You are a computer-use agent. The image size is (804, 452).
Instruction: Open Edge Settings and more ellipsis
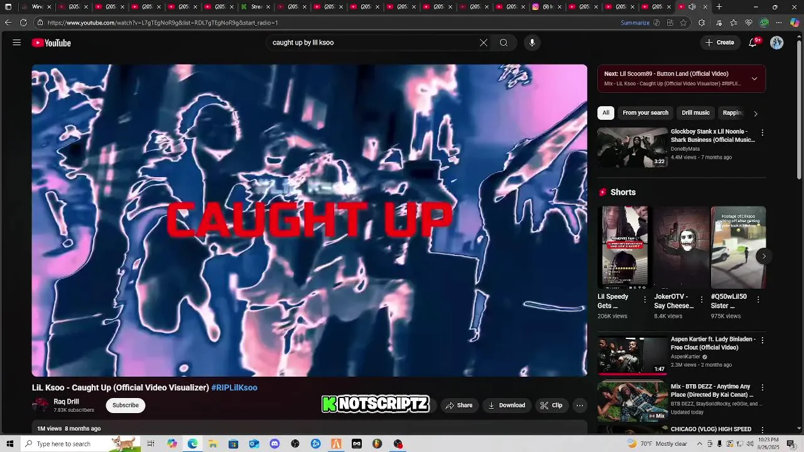coord(779,23)
